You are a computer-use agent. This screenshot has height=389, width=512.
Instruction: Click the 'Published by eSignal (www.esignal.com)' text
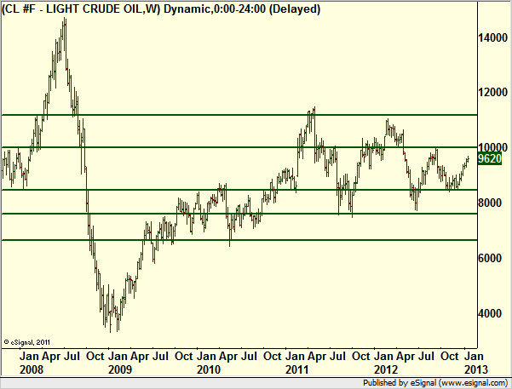click(x=435, y=383)
